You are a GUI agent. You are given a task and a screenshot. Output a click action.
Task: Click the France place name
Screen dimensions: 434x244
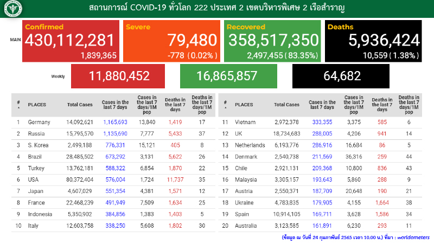(36, 203)
